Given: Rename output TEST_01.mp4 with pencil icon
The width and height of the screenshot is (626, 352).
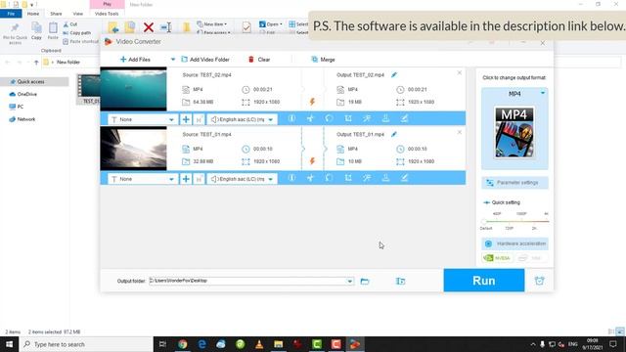Looking at the screenshot, I should pyautogui.click(x=394, y=134).
